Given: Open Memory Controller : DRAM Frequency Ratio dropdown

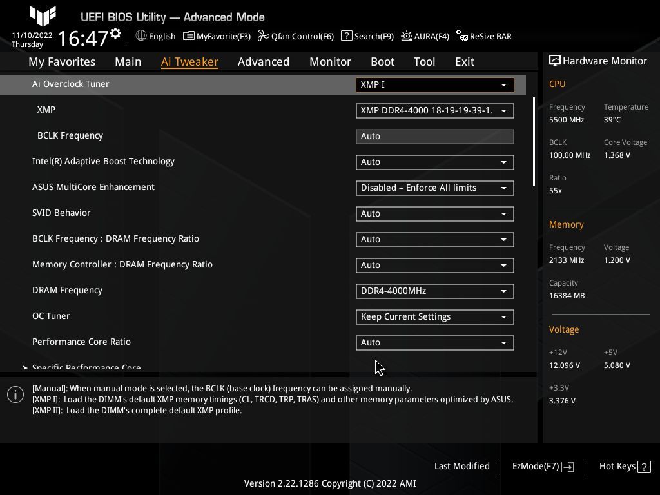Looking at the screenshot, I should [435, 265].
